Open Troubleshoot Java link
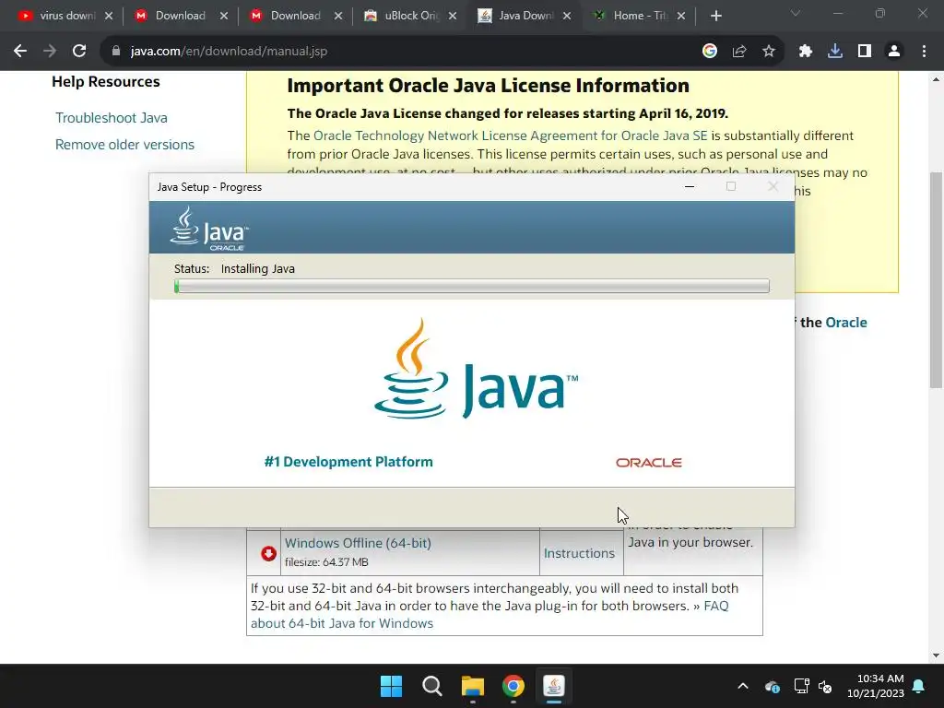 point(112,118)
